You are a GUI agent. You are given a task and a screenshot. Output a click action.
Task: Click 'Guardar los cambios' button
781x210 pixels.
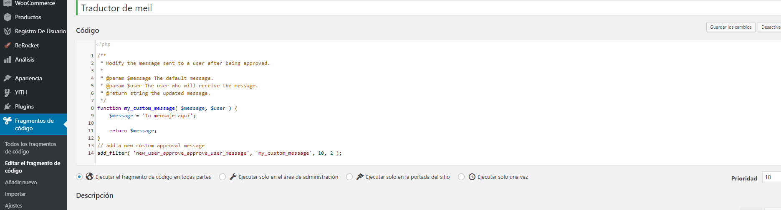pyautogui.click(x=731, y=27)
